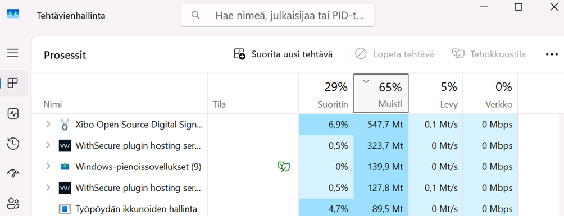The image size is (564, 216).
Task: Expand the Windows-pienoissovellukset (9) group
Action: pos(48,166)
